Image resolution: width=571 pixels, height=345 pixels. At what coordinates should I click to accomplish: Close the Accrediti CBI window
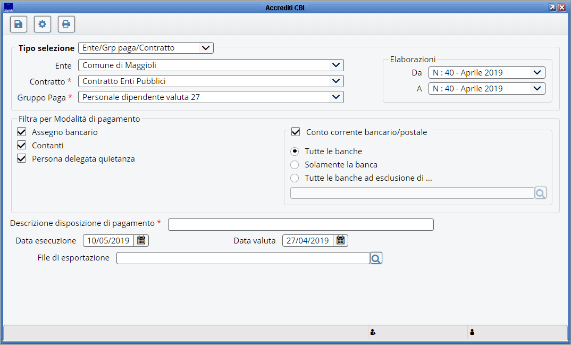point(562,7)
